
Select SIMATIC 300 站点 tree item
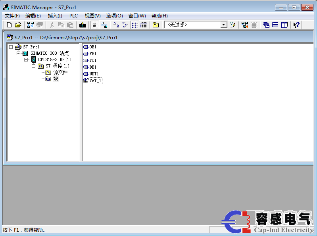pyautogui.click(x=50, y=53)
